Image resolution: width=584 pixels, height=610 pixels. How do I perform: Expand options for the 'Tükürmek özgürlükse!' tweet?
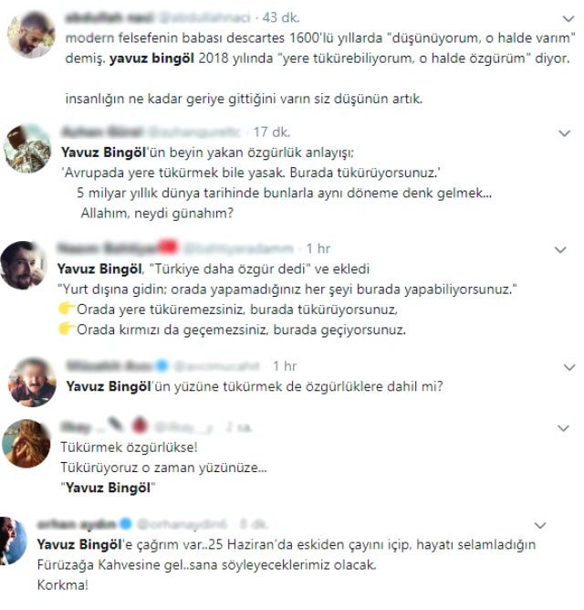(563, 428)
